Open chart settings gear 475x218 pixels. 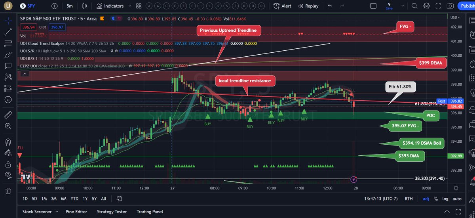(x=426, y=6)
